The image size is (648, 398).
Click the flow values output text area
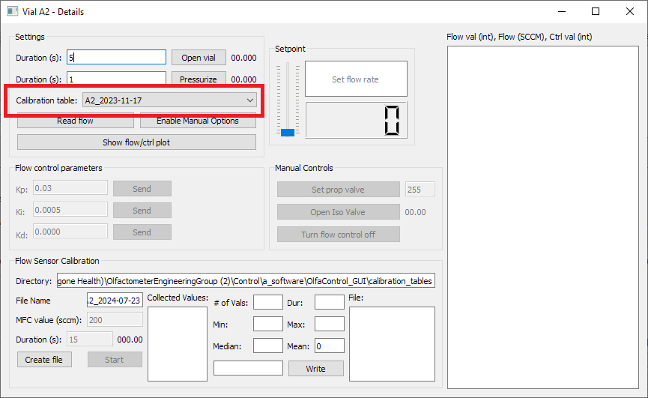[543, 217]
